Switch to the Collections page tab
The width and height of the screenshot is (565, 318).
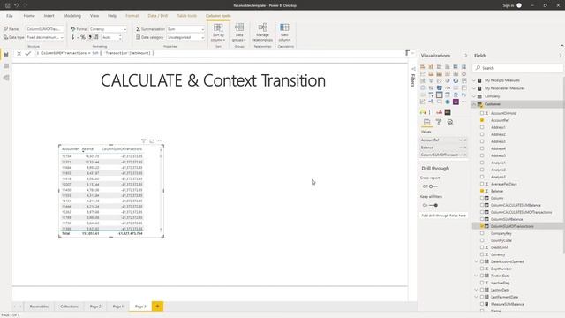point(69,307)
